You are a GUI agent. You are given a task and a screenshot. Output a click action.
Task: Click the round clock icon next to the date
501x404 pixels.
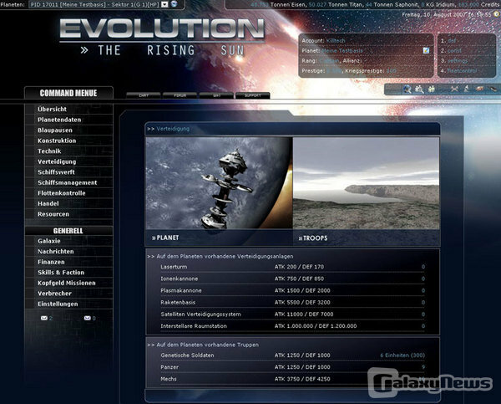pyautogui.click(x=496, y=14)
